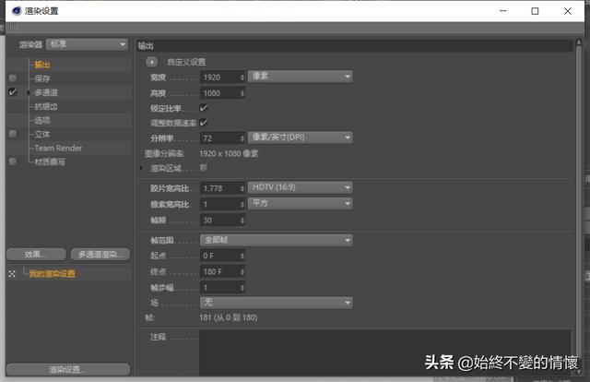The width and height of the screenshot is (590, 382).
Task: Click the scrollbar up arrow at top right
Action: click(579, 43)
